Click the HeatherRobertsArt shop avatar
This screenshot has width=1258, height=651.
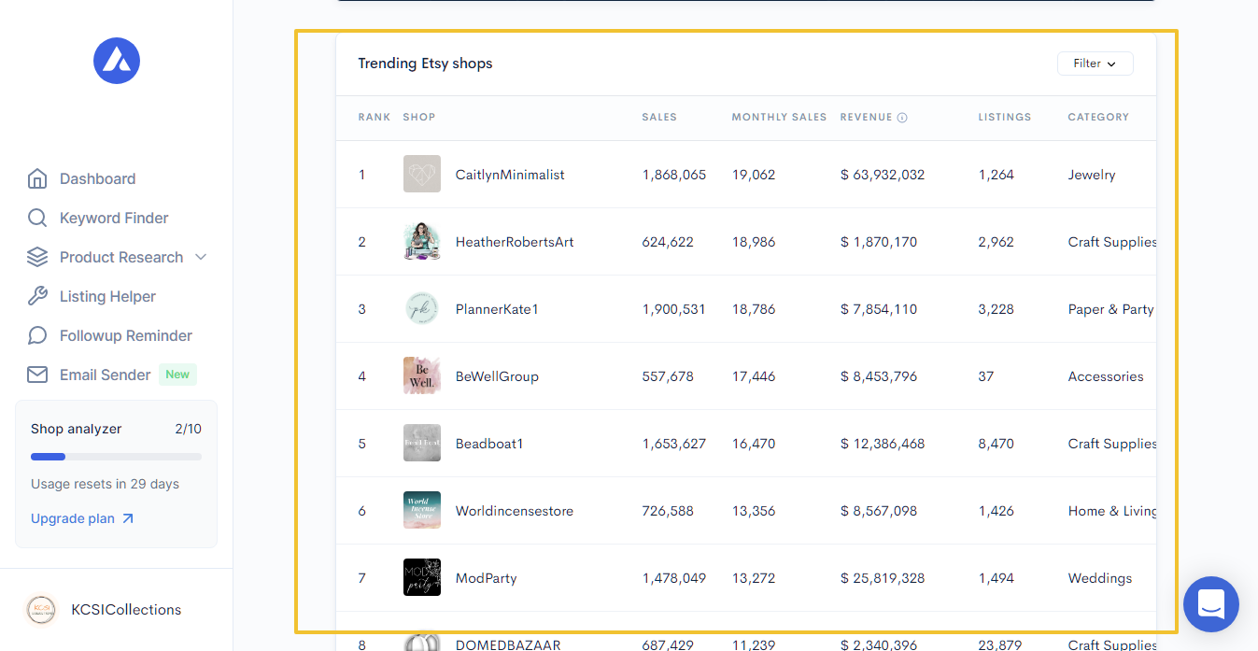tap(422, 241)
